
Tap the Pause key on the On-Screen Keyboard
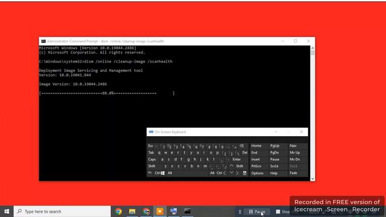pos(274,159)
